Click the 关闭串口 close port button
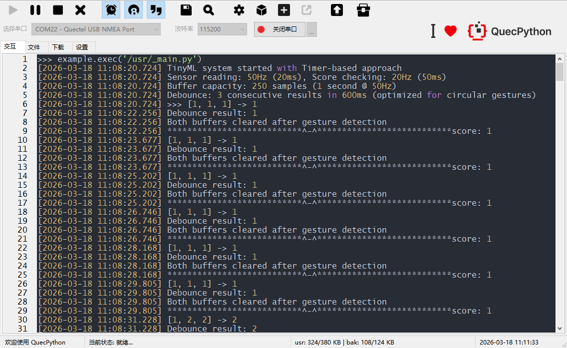 [280, 29]
